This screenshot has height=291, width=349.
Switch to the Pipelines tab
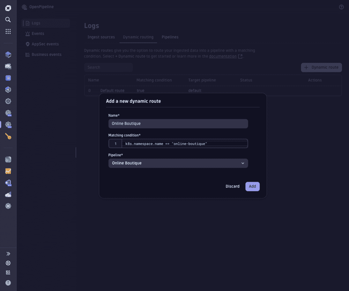(170, 37)
